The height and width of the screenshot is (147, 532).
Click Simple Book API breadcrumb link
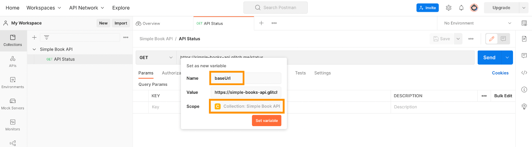(x=156, y=39)
